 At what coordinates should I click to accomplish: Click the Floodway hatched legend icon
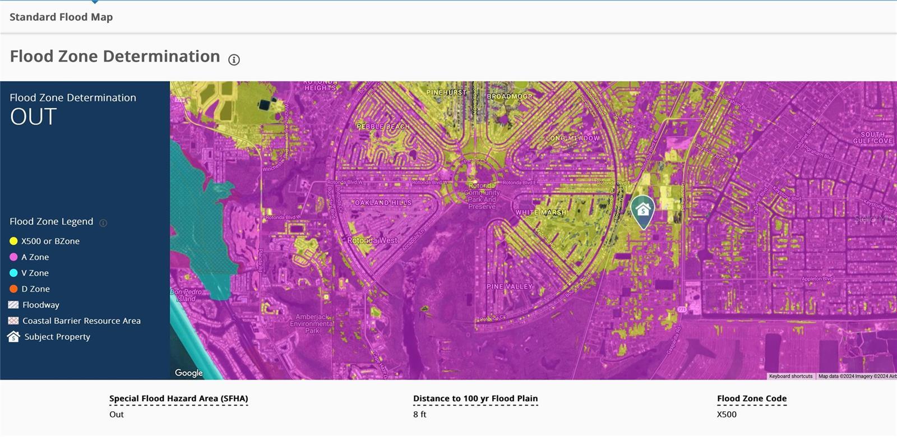pyautogui.click(x=13, y=305)
